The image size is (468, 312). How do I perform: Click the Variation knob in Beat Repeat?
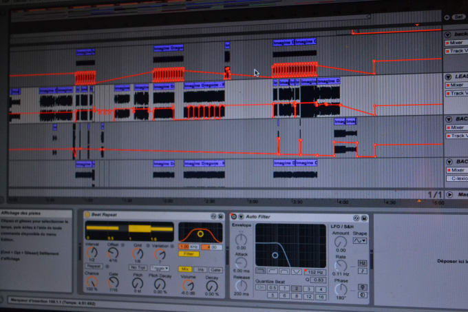(160, 254)
